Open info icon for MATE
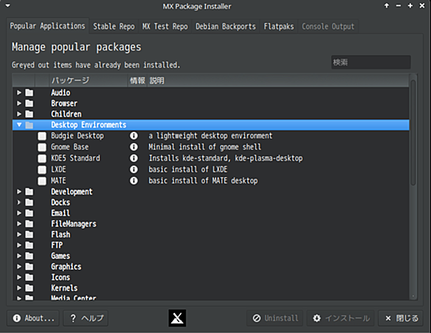 134,180
